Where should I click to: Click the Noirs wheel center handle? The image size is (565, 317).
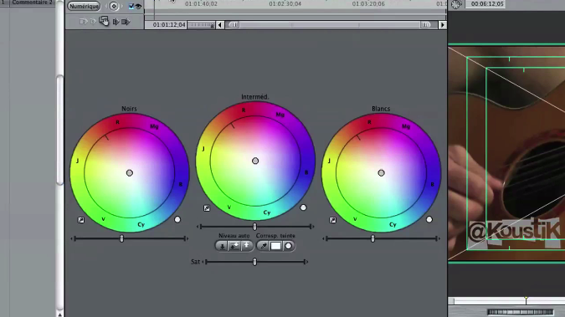pyautogui.click(x=130, y=173)
